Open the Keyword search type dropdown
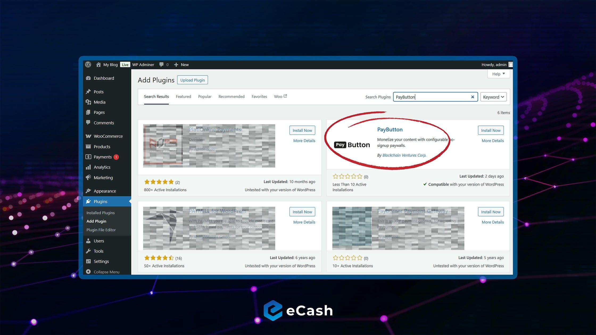 coord(493,97)
